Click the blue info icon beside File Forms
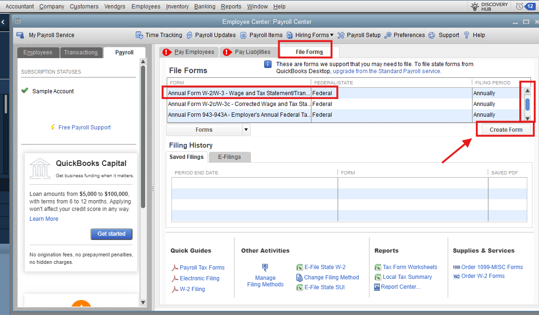 pos(268,64)
